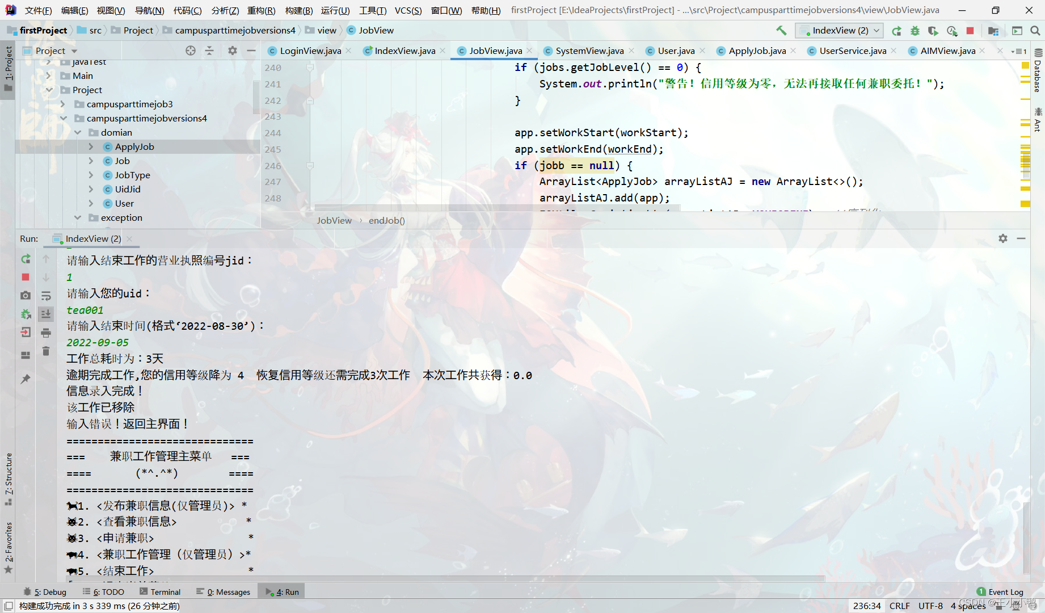Open the 导航(N) menu
1045x613 pixels.
[x=150, y=10]
